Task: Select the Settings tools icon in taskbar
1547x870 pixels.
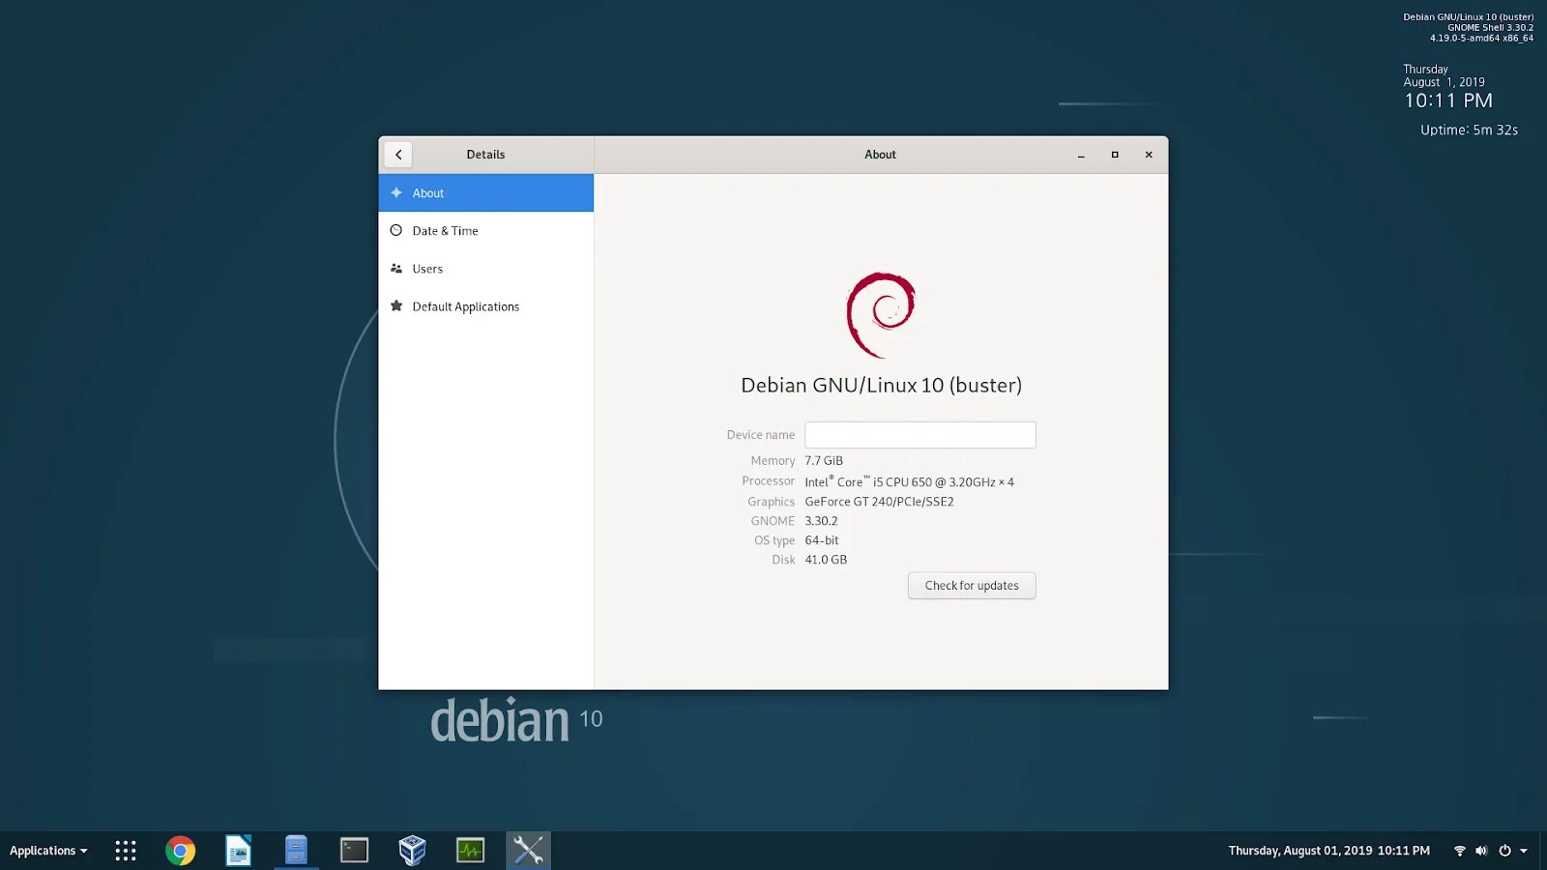Action: pyautogui.click(x=528, y=851)
